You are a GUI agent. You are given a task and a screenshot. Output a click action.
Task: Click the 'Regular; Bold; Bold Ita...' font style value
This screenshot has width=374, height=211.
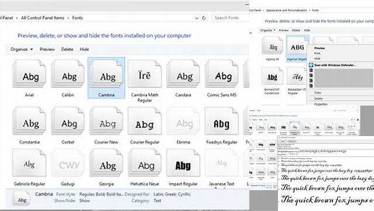pyautogui.click(x=101, y=194)
